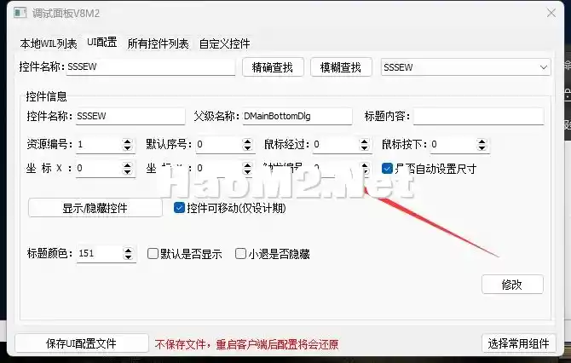Viewport: 571px width, 363px height.
Task: Decrease 鼠标经过 value with down arrow
Action: point(364,148)
